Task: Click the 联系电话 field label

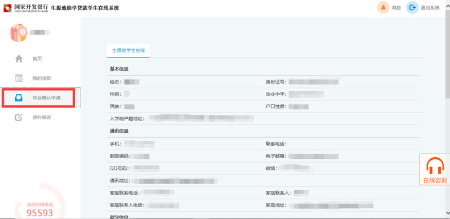Action: tap(276, 144)
